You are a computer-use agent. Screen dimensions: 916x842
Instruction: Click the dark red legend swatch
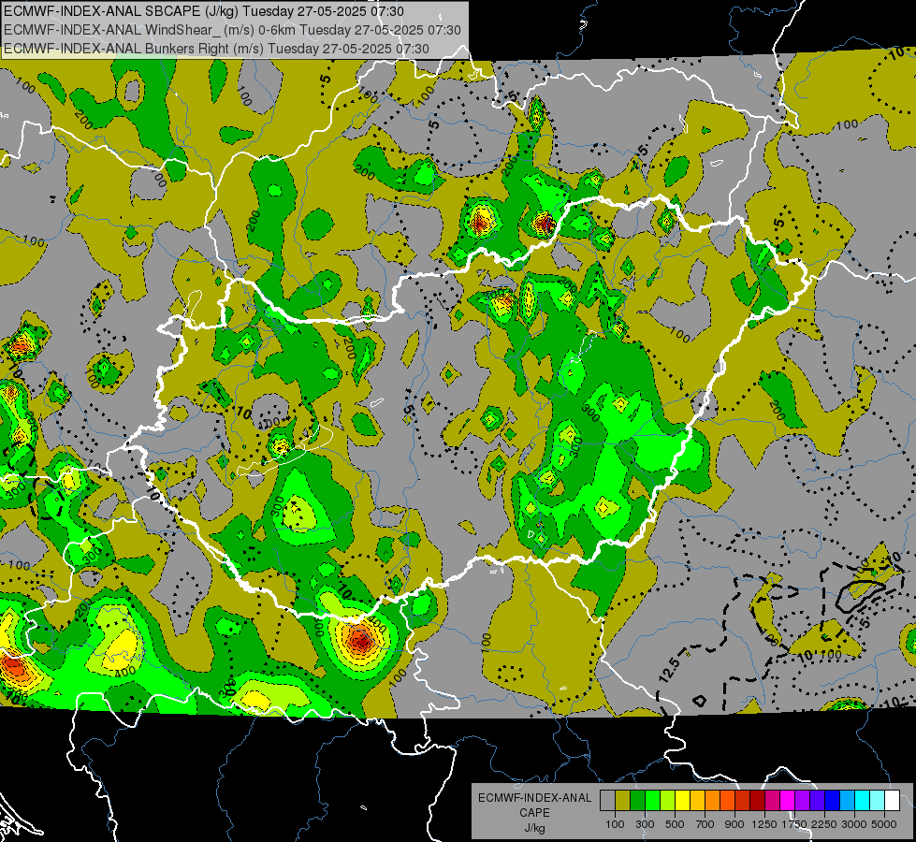(758, 801)
